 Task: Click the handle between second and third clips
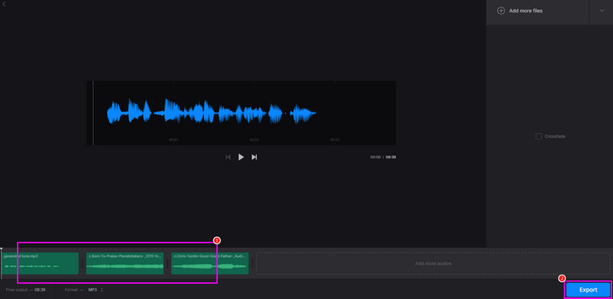coord(168,264)
